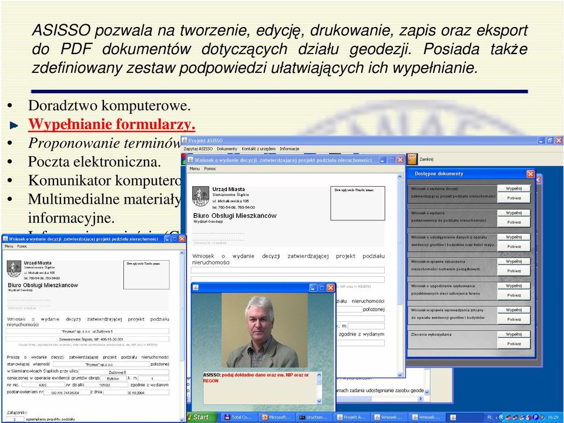564x423 pixels.
Task: Switch to Total Commander on the taskbar
Action: pos(239,417)
